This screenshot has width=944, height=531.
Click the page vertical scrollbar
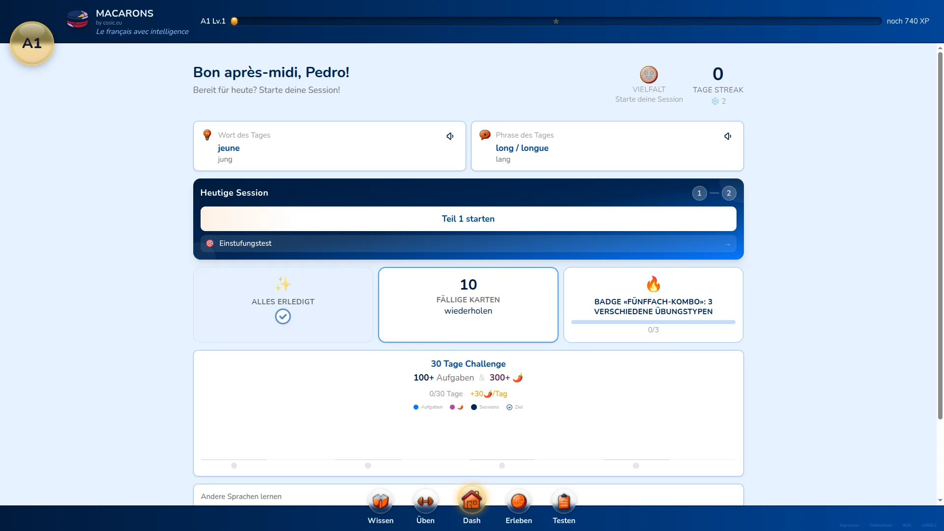pyautogui.click(x=940, y=236)
